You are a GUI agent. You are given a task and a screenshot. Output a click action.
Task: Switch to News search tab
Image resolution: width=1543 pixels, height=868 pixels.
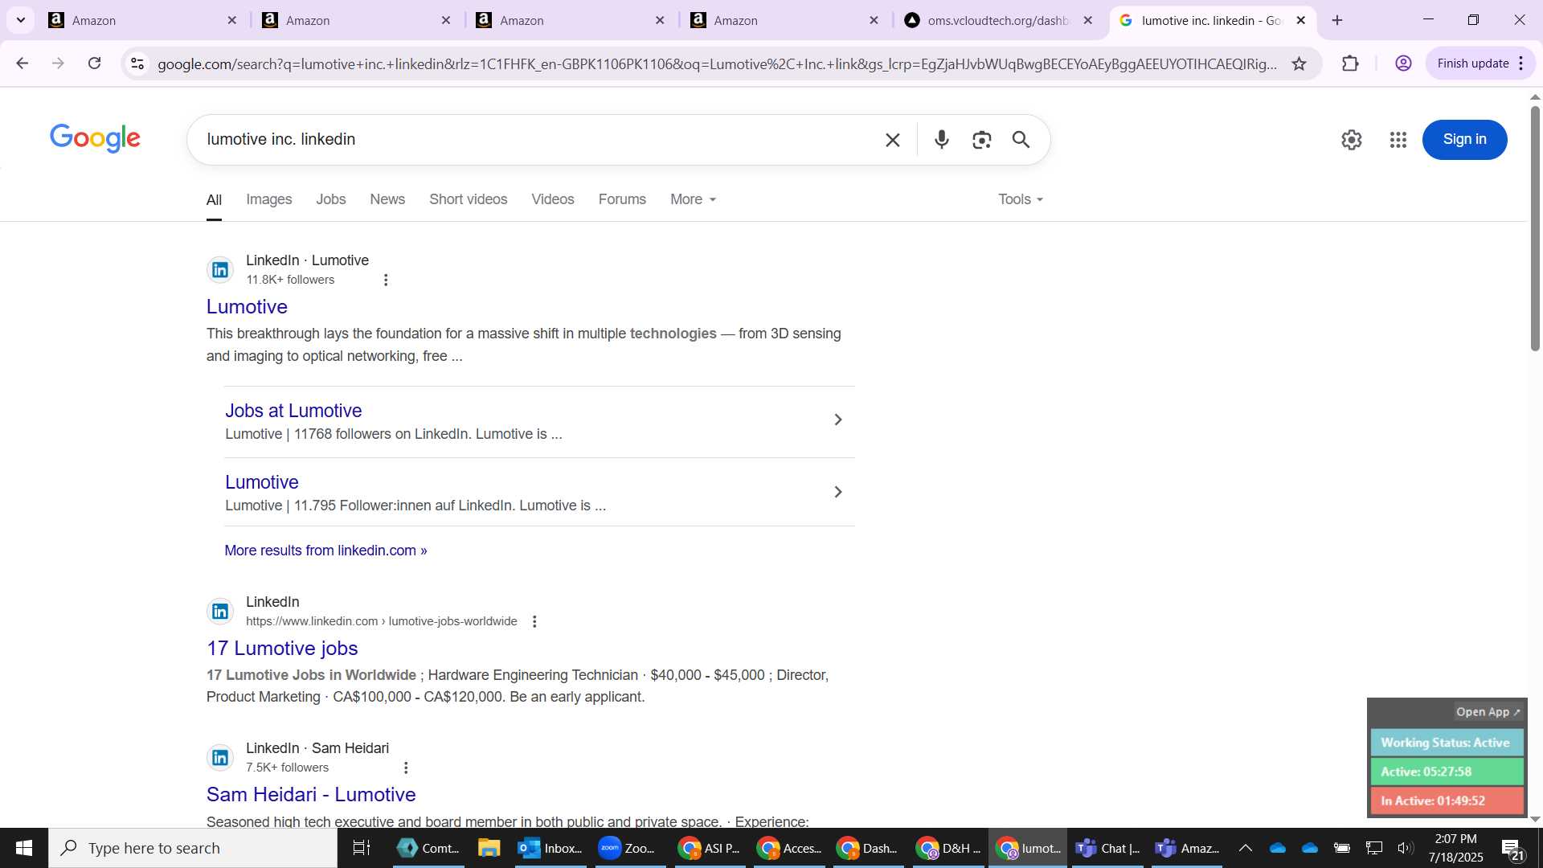pyautogui.click(x=387, y=199)
